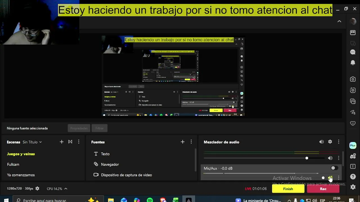Open audio mixer advanced settings gear
Screen dimensions: 360x202
coord(330,142)
